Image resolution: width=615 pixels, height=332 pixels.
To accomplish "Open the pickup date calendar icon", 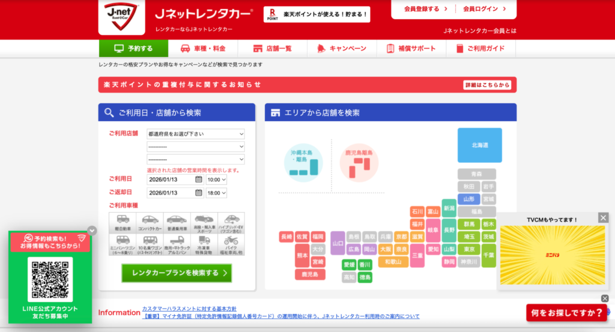I will [199, 180].
